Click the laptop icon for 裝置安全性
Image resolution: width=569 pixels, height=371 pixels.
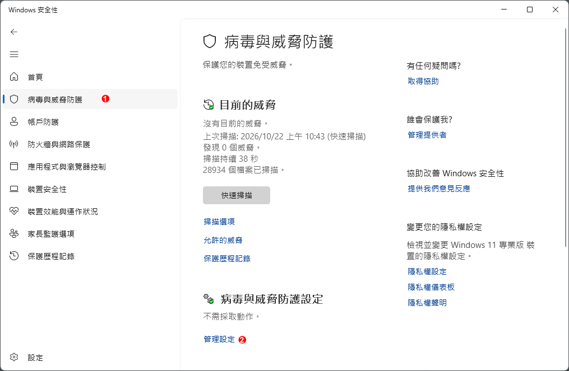pos(14,189)
